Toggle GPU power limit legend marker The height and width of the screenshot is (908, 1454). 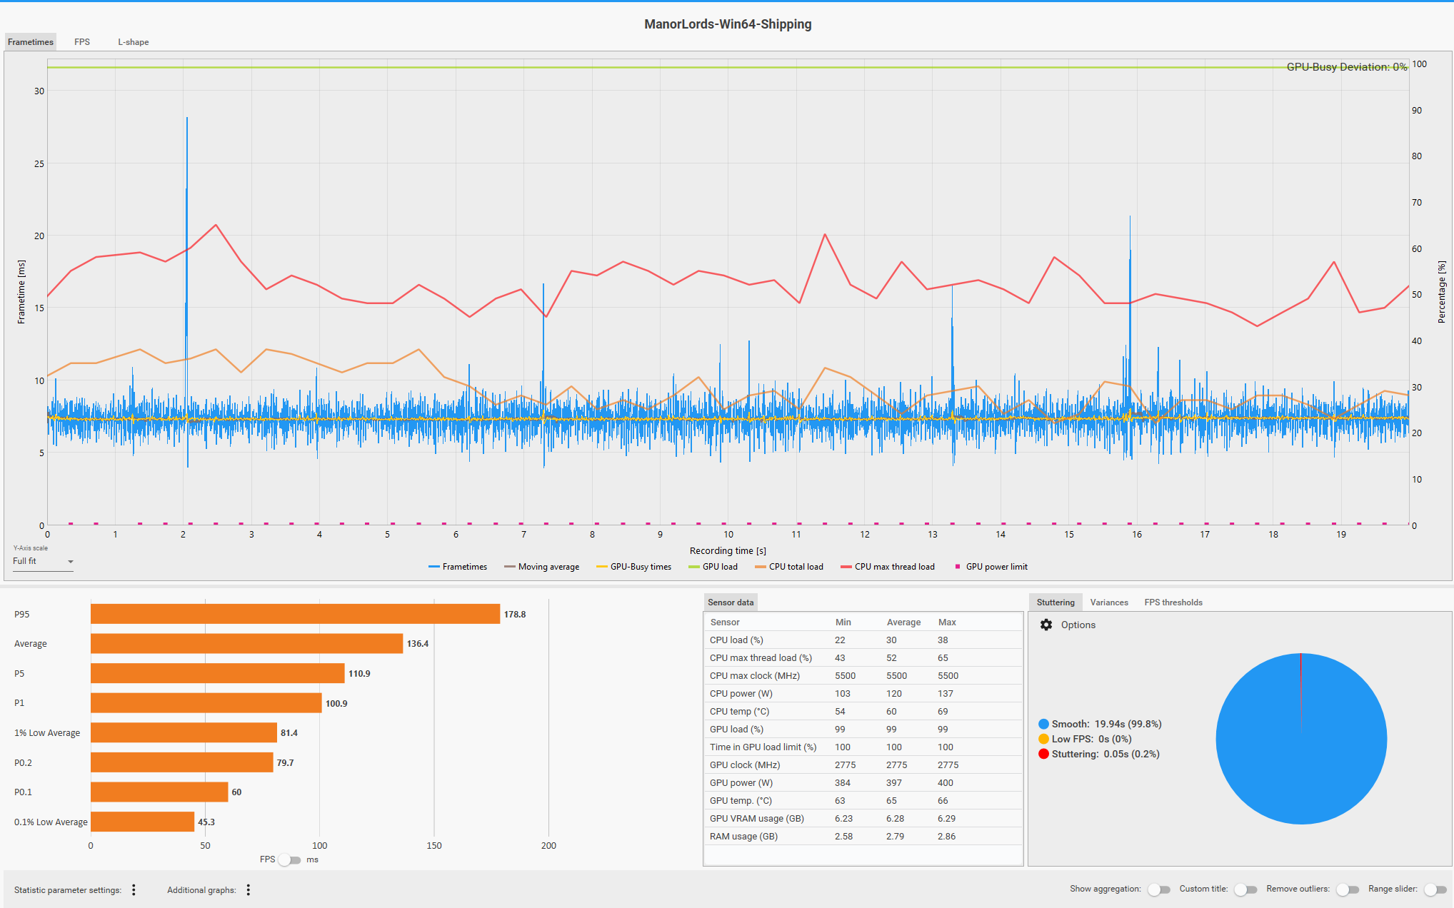958,567
